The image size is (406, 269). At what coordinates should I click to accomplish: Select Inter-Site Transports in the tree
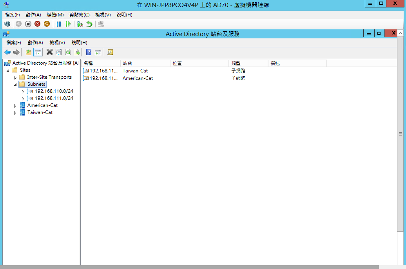(49, 77)
